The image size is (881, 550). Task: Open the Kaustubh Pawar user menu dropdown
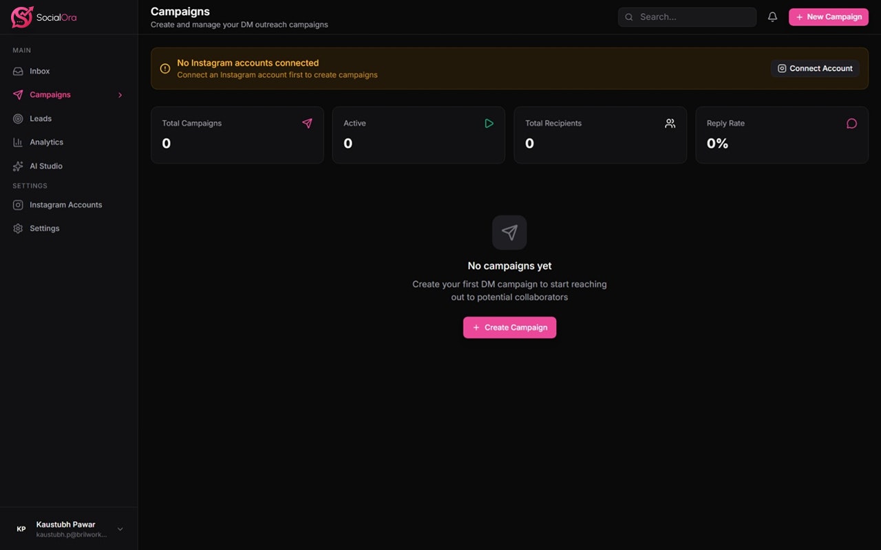coord(120,529)
